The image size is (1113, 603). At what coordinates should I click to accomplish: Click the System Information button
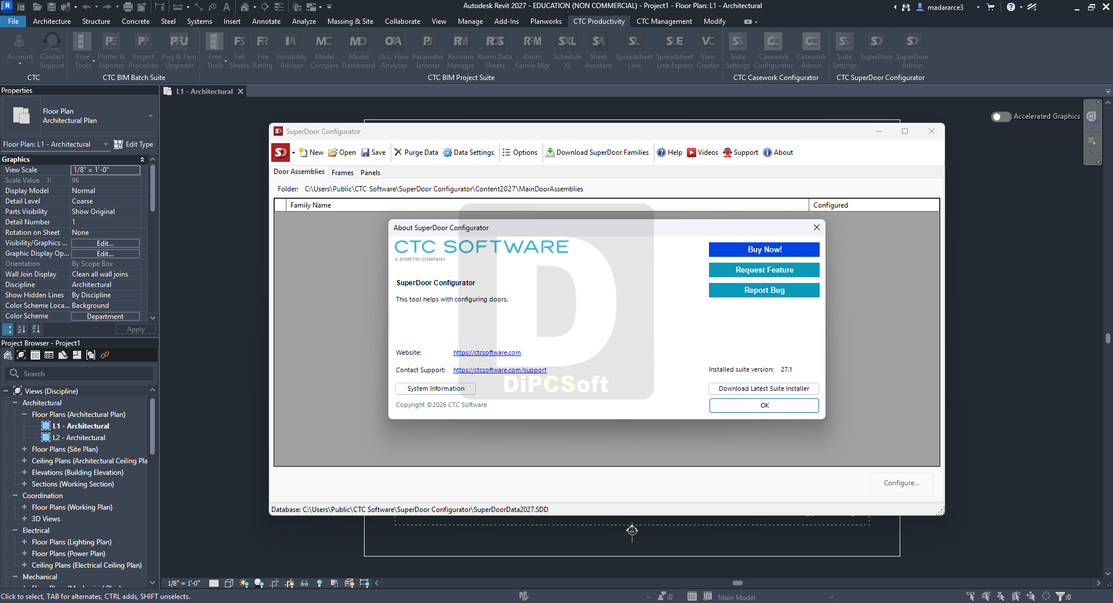click(436, 389)
